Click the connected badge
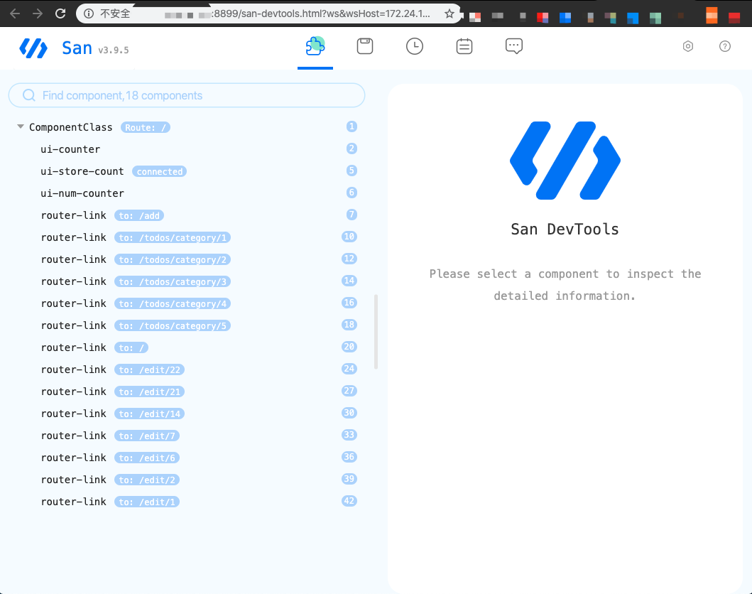The image size is (752, 594). 159,172
